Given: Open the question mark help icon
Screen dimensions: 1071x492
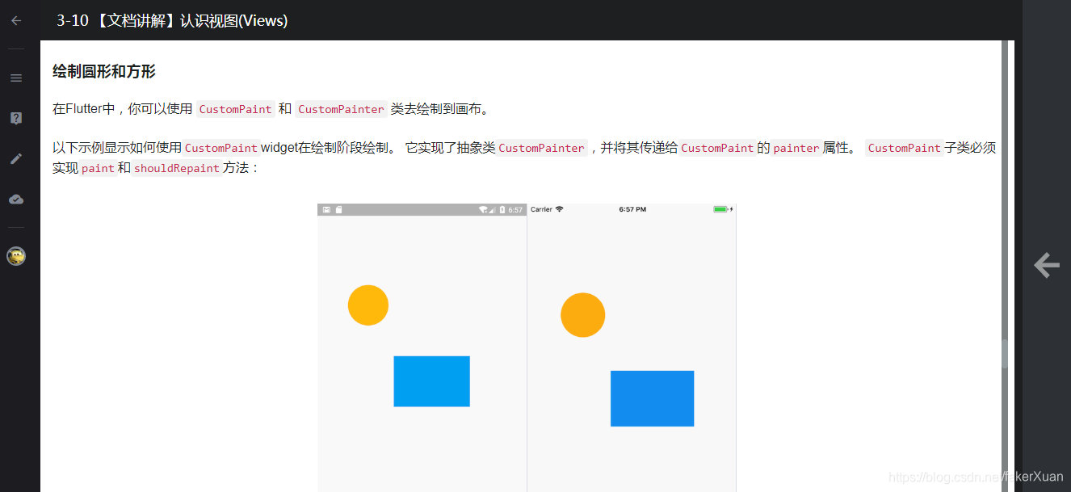Looking at the screenshot, I should [16, 118].
